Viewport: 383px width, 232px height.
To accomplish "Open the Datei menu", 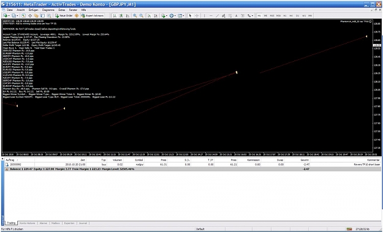I will [x=10, y=10].
